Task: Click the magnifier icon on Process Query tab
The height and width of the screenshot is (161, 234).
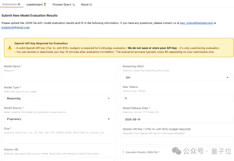Action: [73, 4]
